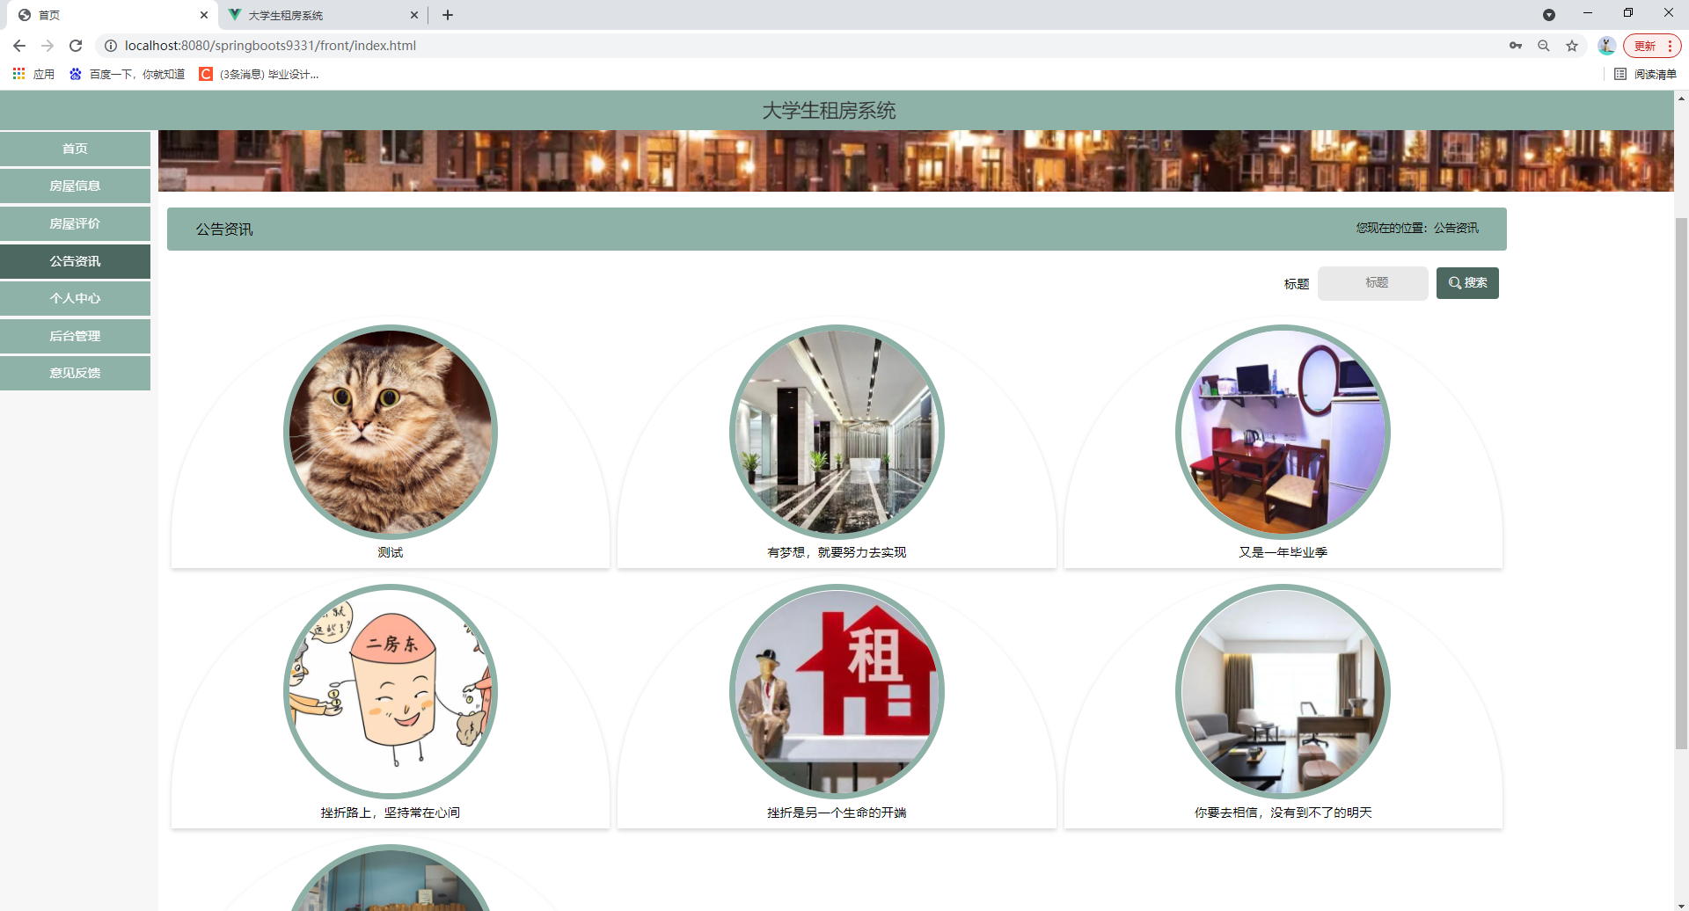Viewport: 1689px width, 911px height.
Task: Bookmark this page with the star icon
Action: point(1572,46)
